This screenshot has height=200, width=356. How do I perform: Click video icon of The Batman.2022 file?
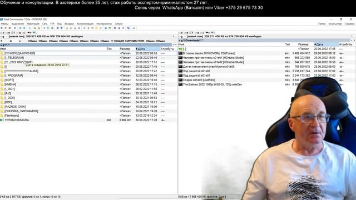pos(180,84)
